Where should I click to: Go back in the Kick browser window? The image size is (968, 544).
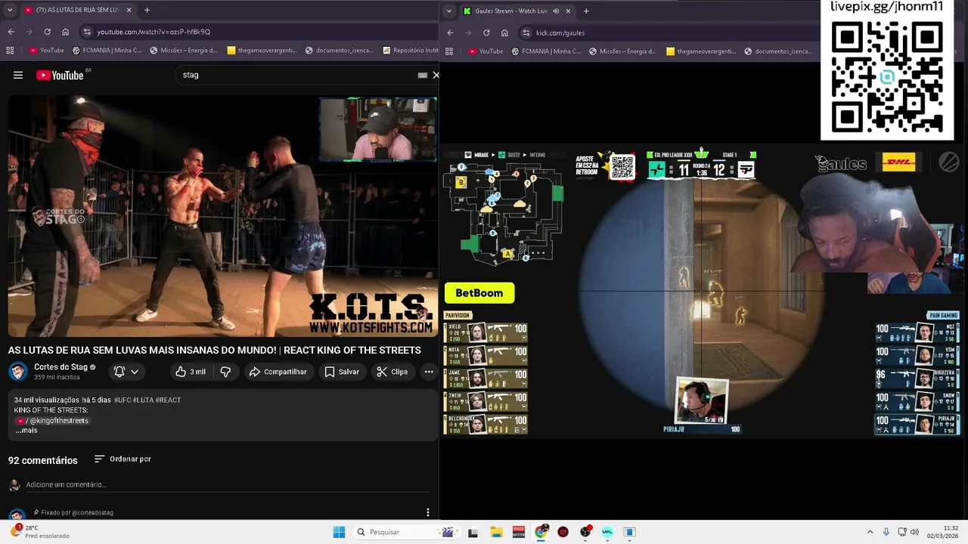click(x=450, y=32)
